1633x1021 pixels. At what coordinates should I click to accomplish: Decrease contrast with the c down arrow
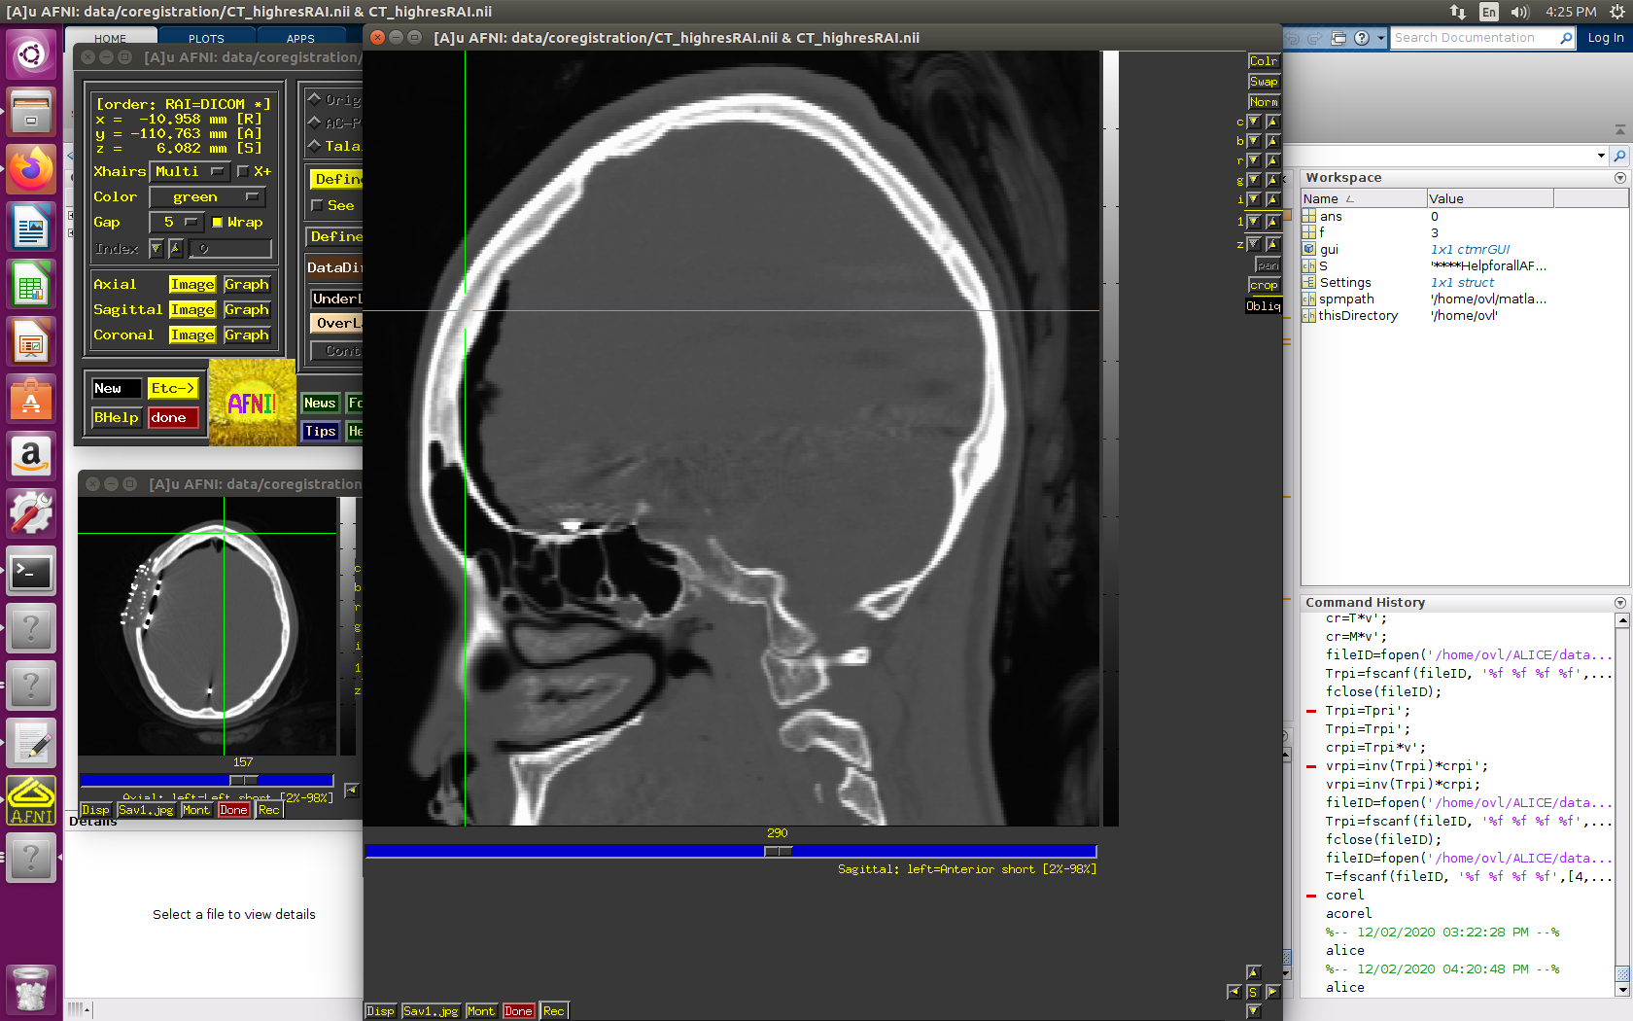pyautogui.click(x=1254, y=122)
